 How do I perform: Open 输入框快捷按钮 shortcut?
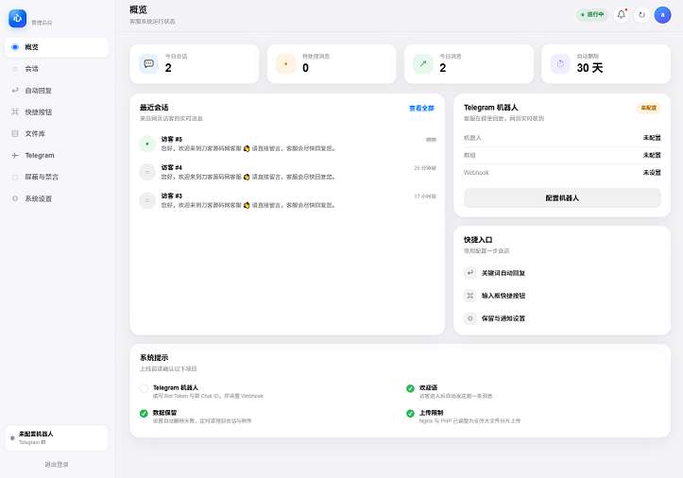[x=562, y=296]
